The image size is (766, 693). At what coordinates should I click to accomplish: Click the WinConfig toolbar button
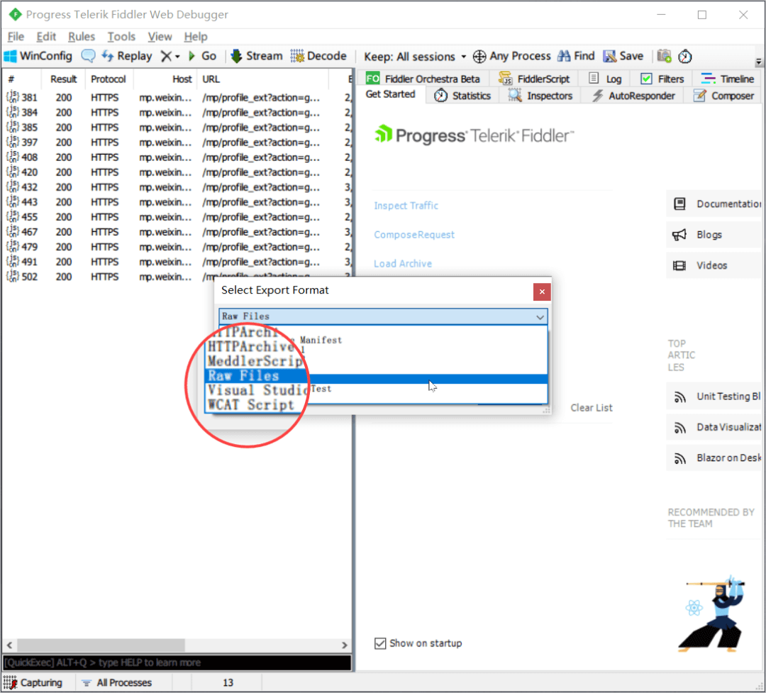(x=38, y=56)
